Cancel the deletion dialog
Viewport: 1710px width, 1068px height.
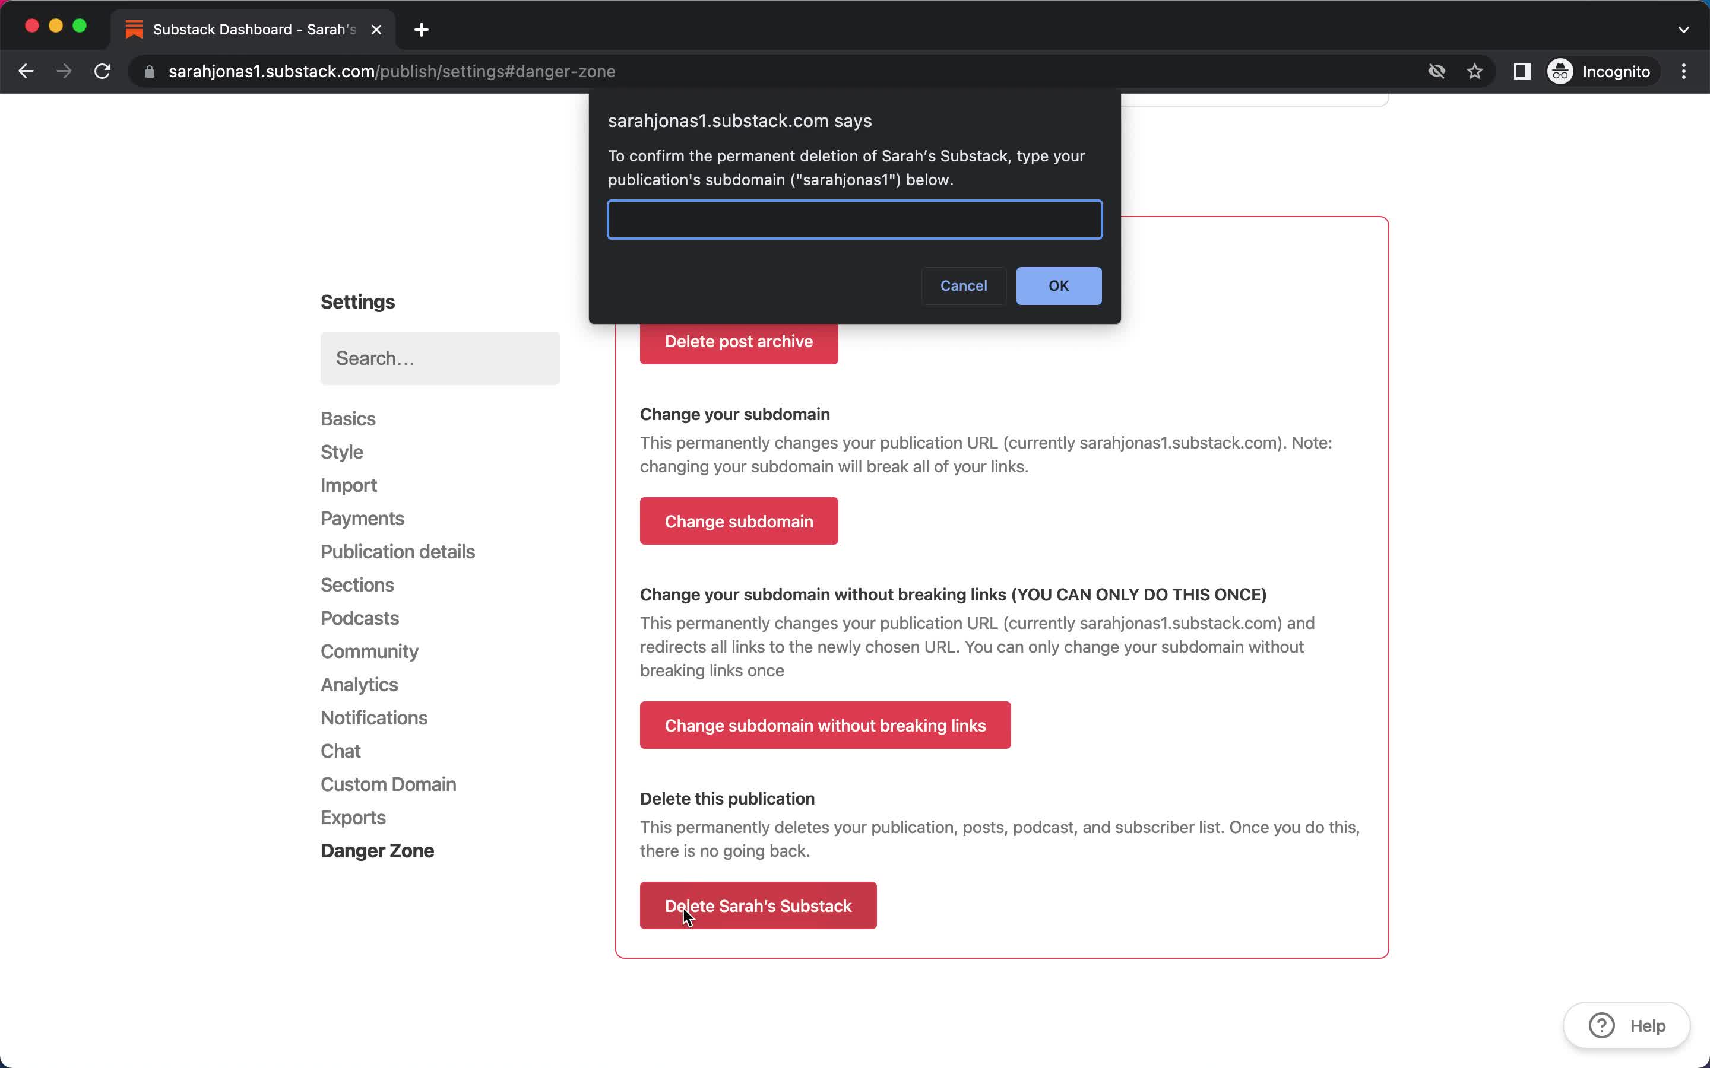[963, 286]
